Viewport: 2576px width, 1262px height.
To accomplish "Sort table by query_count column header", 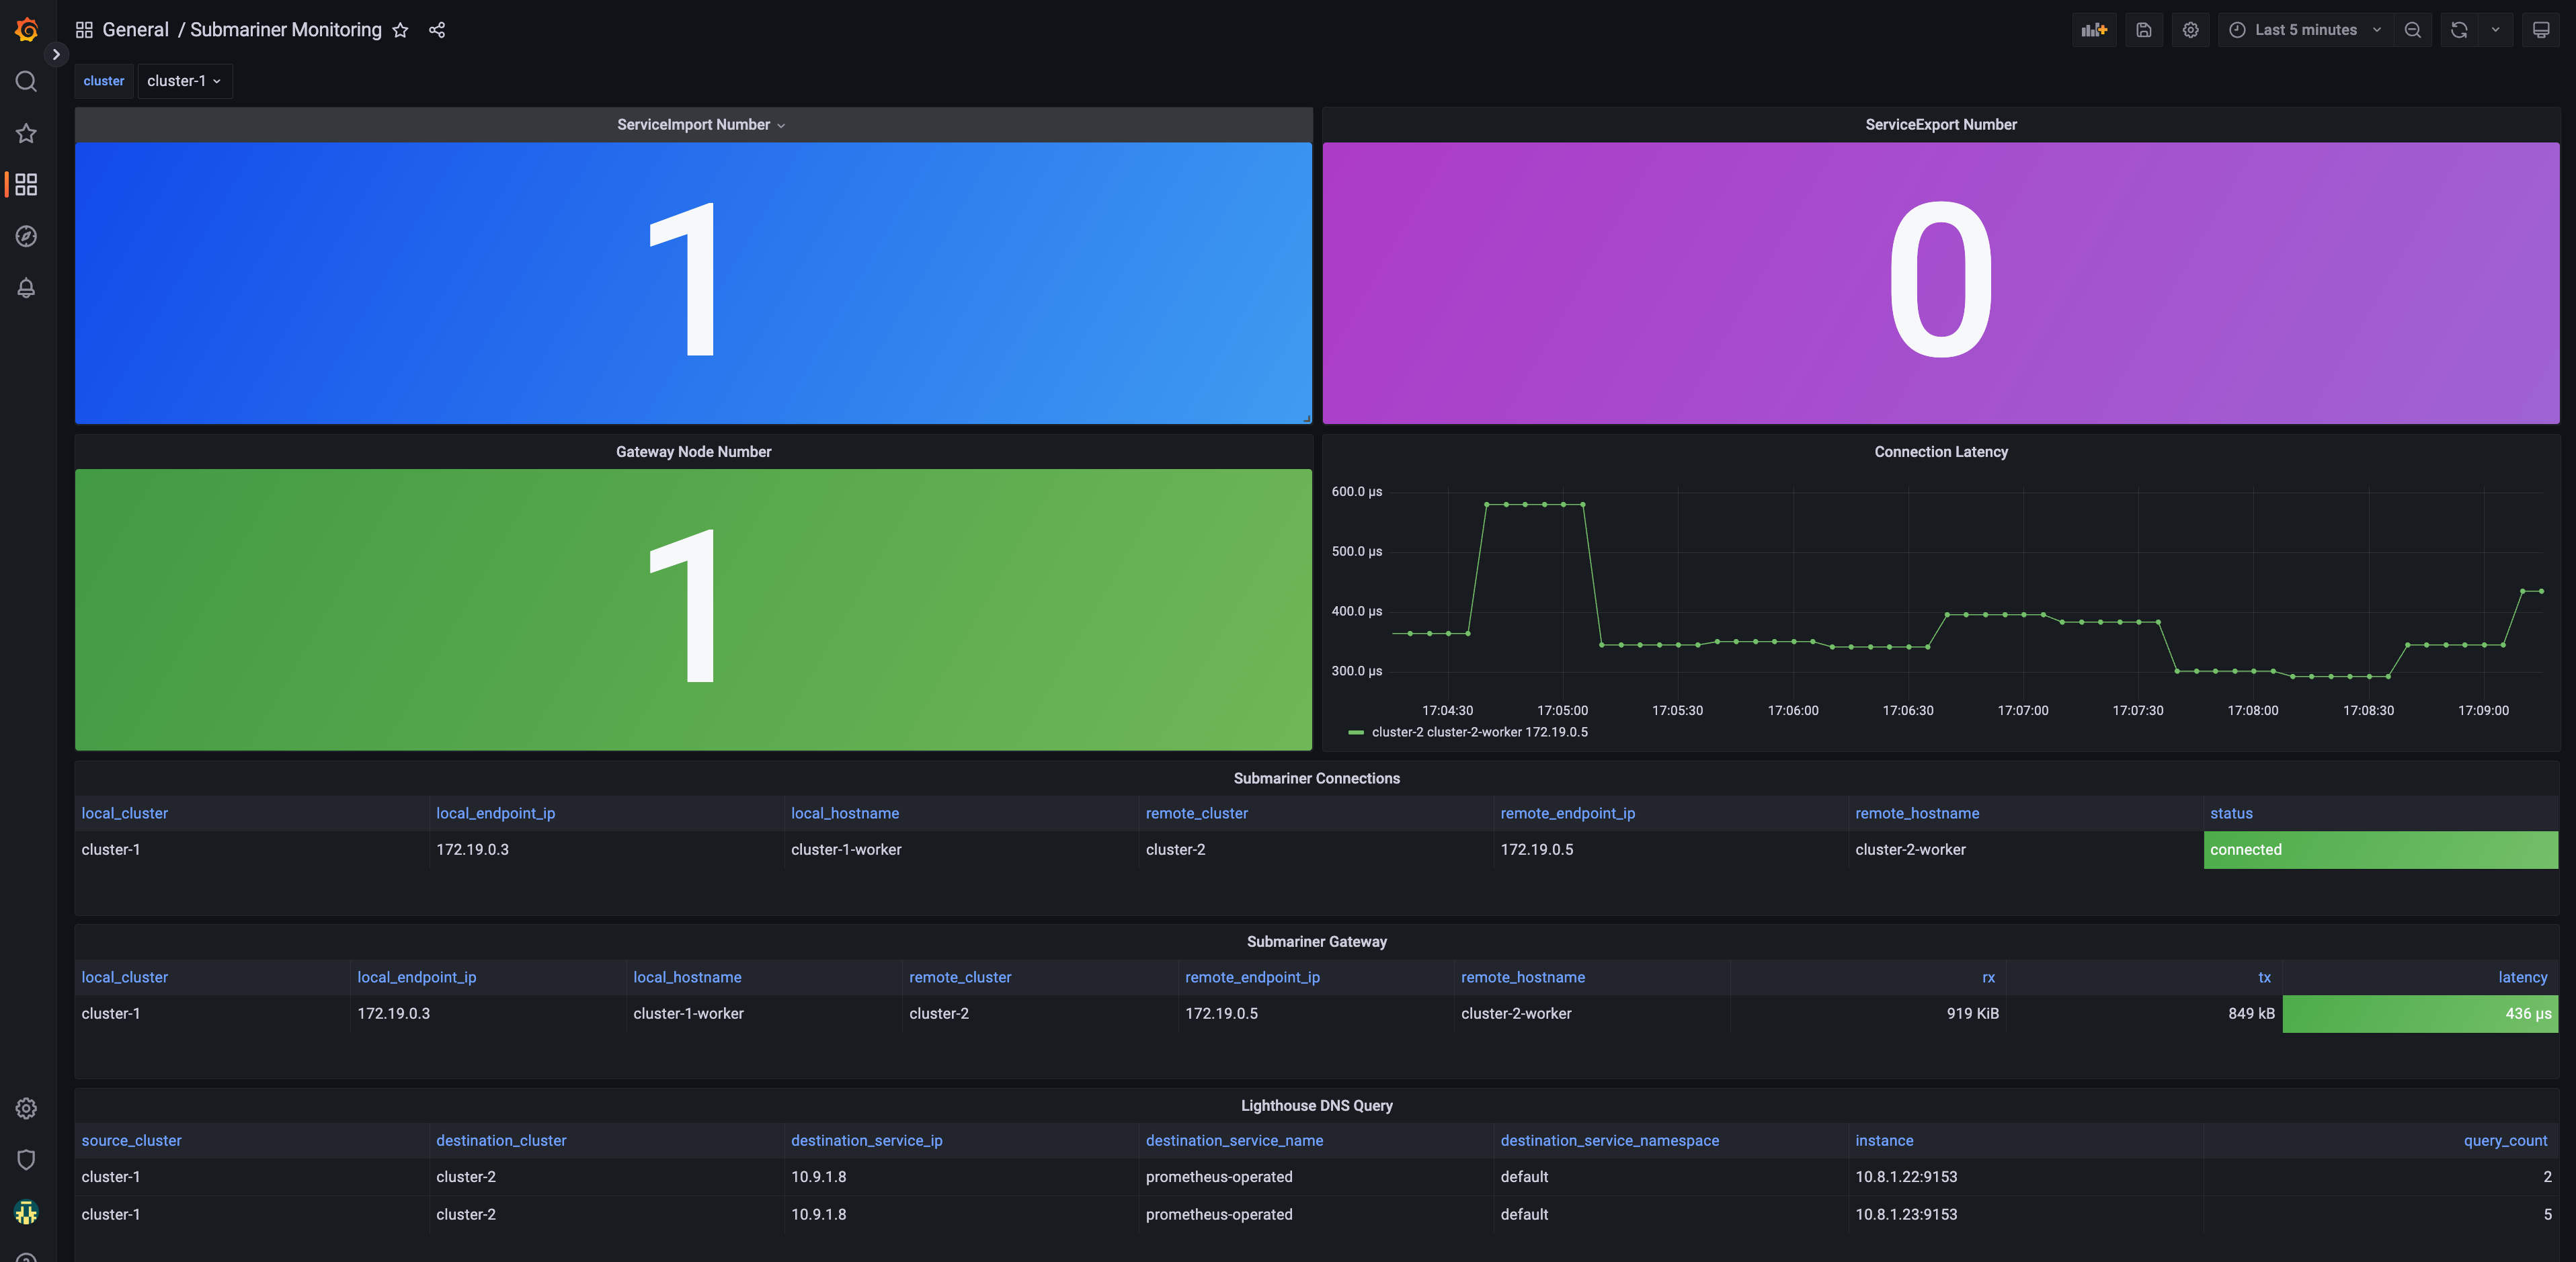I will click(x=2504, y=1140).
